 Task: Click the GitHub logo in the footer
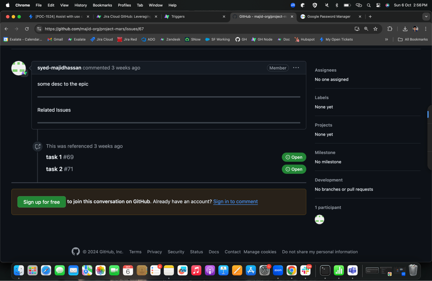(x=76, y=252)
